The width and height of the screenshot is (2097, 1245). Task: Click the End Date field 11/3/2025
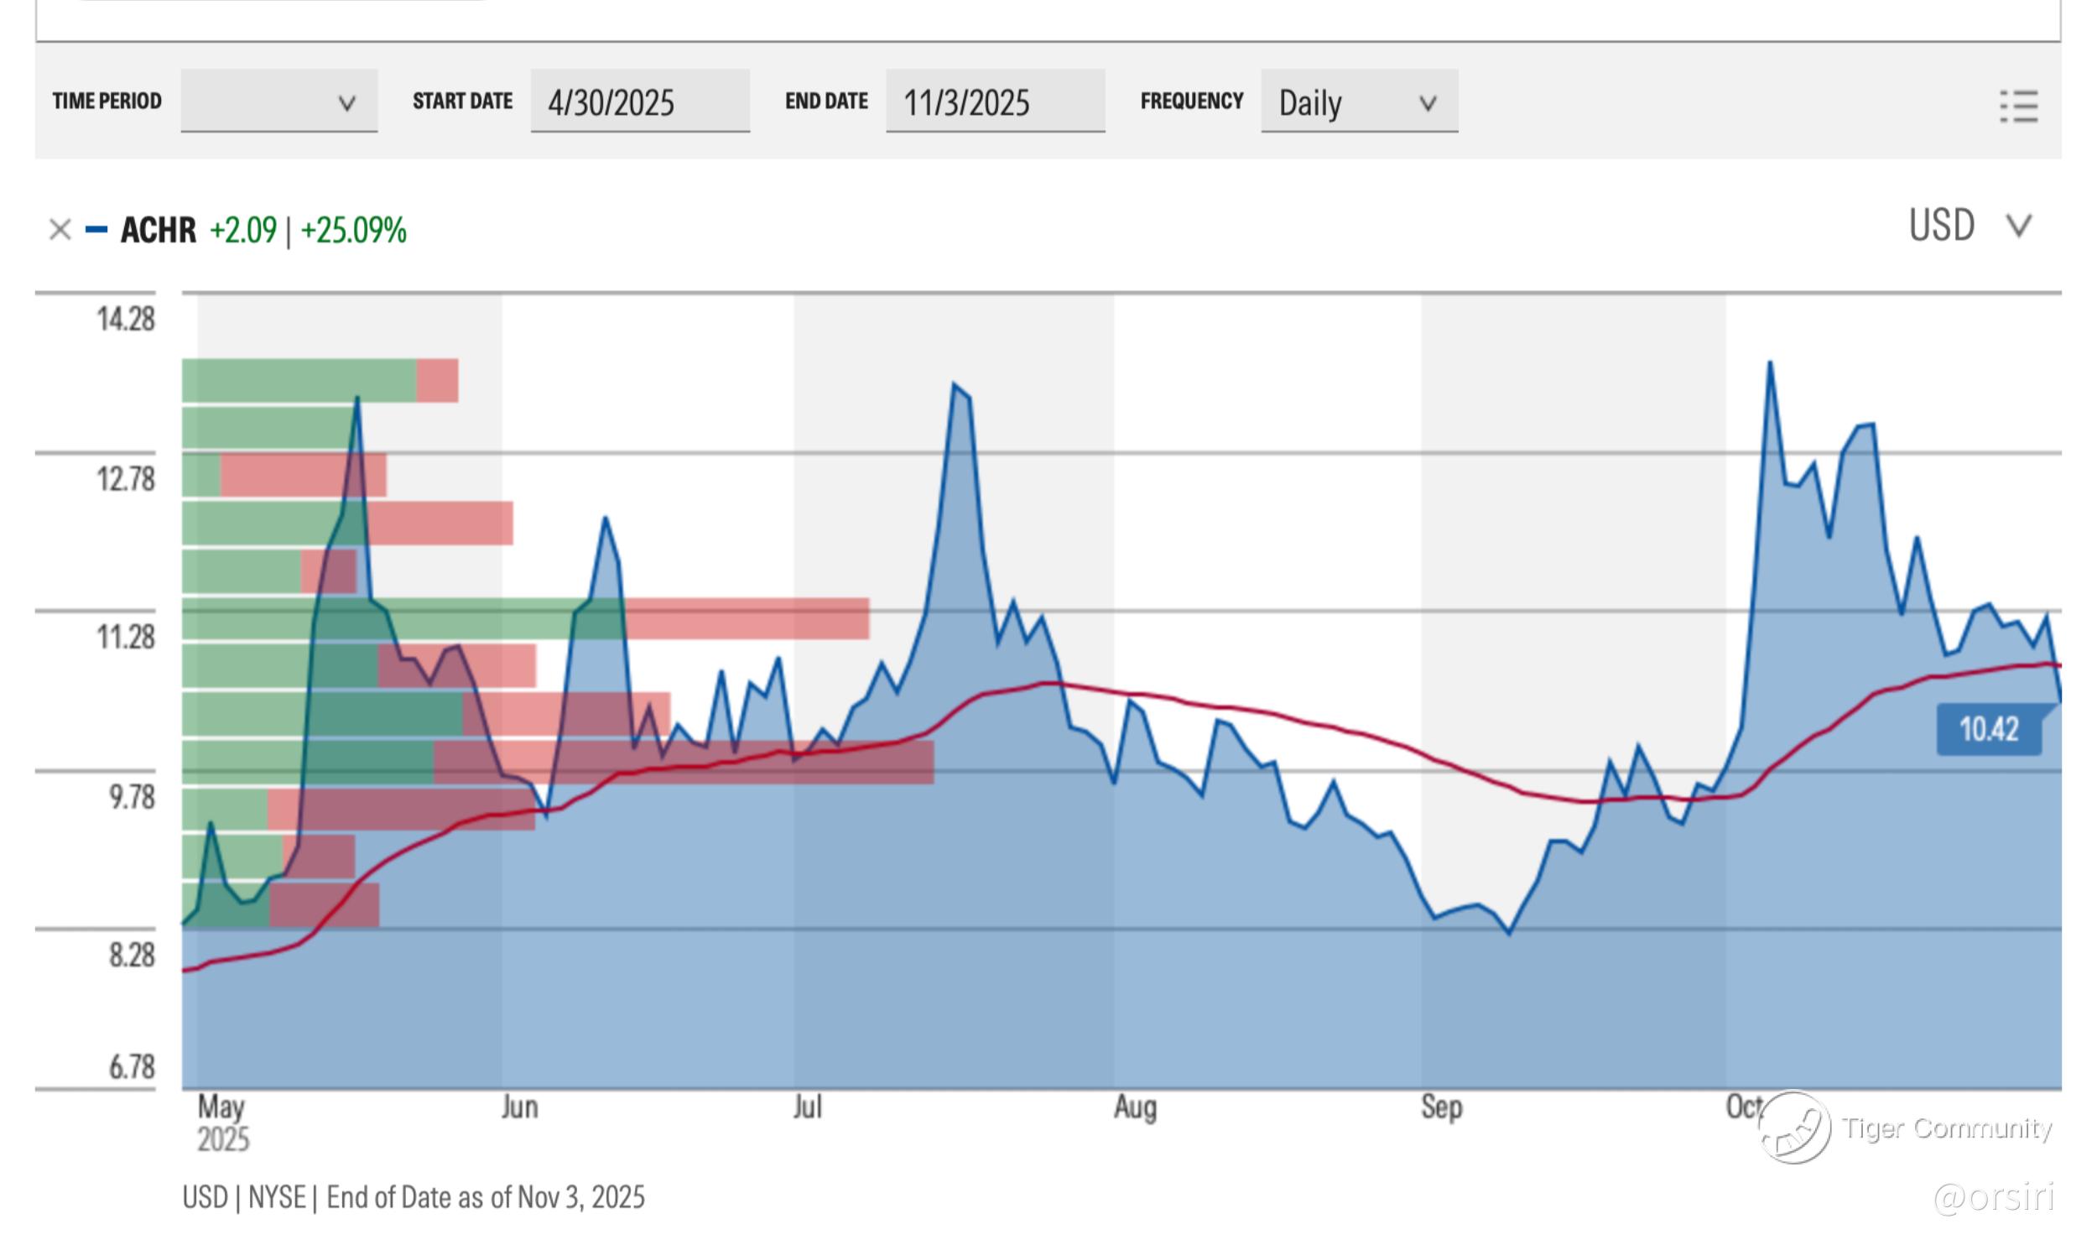(995, 102)
